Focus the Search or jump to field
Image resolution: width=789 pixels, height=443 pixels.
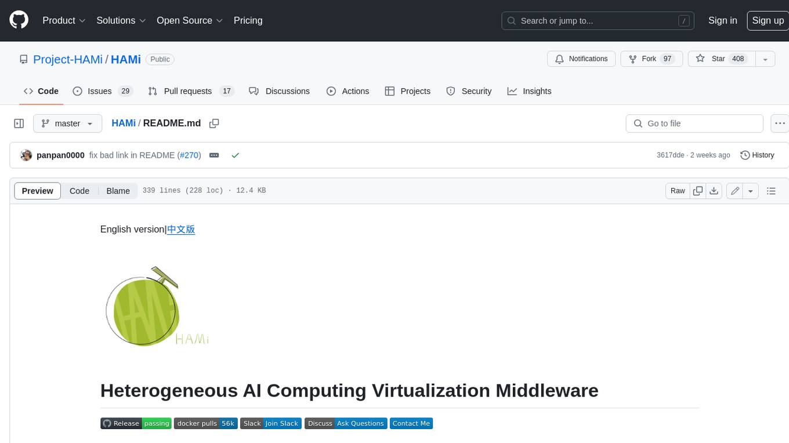pyautogui.click(x=598, y=21)
